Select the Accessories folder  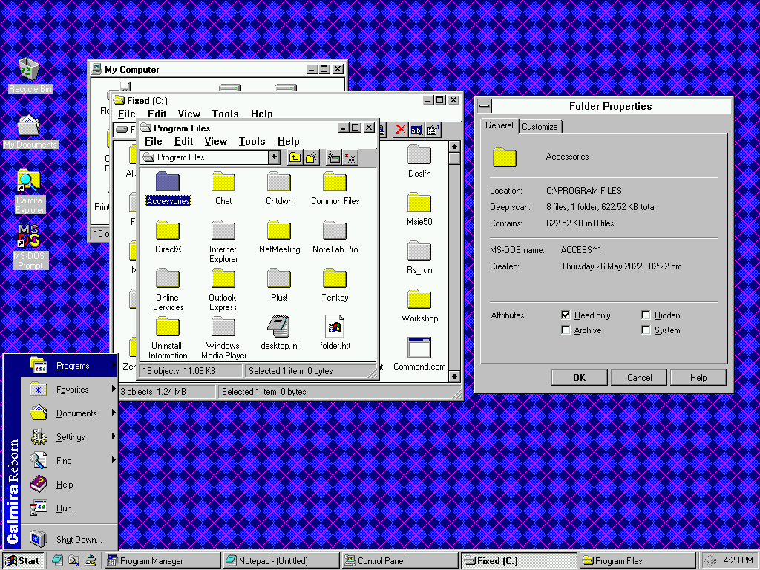pyautogui.click(x=168, y=189)
